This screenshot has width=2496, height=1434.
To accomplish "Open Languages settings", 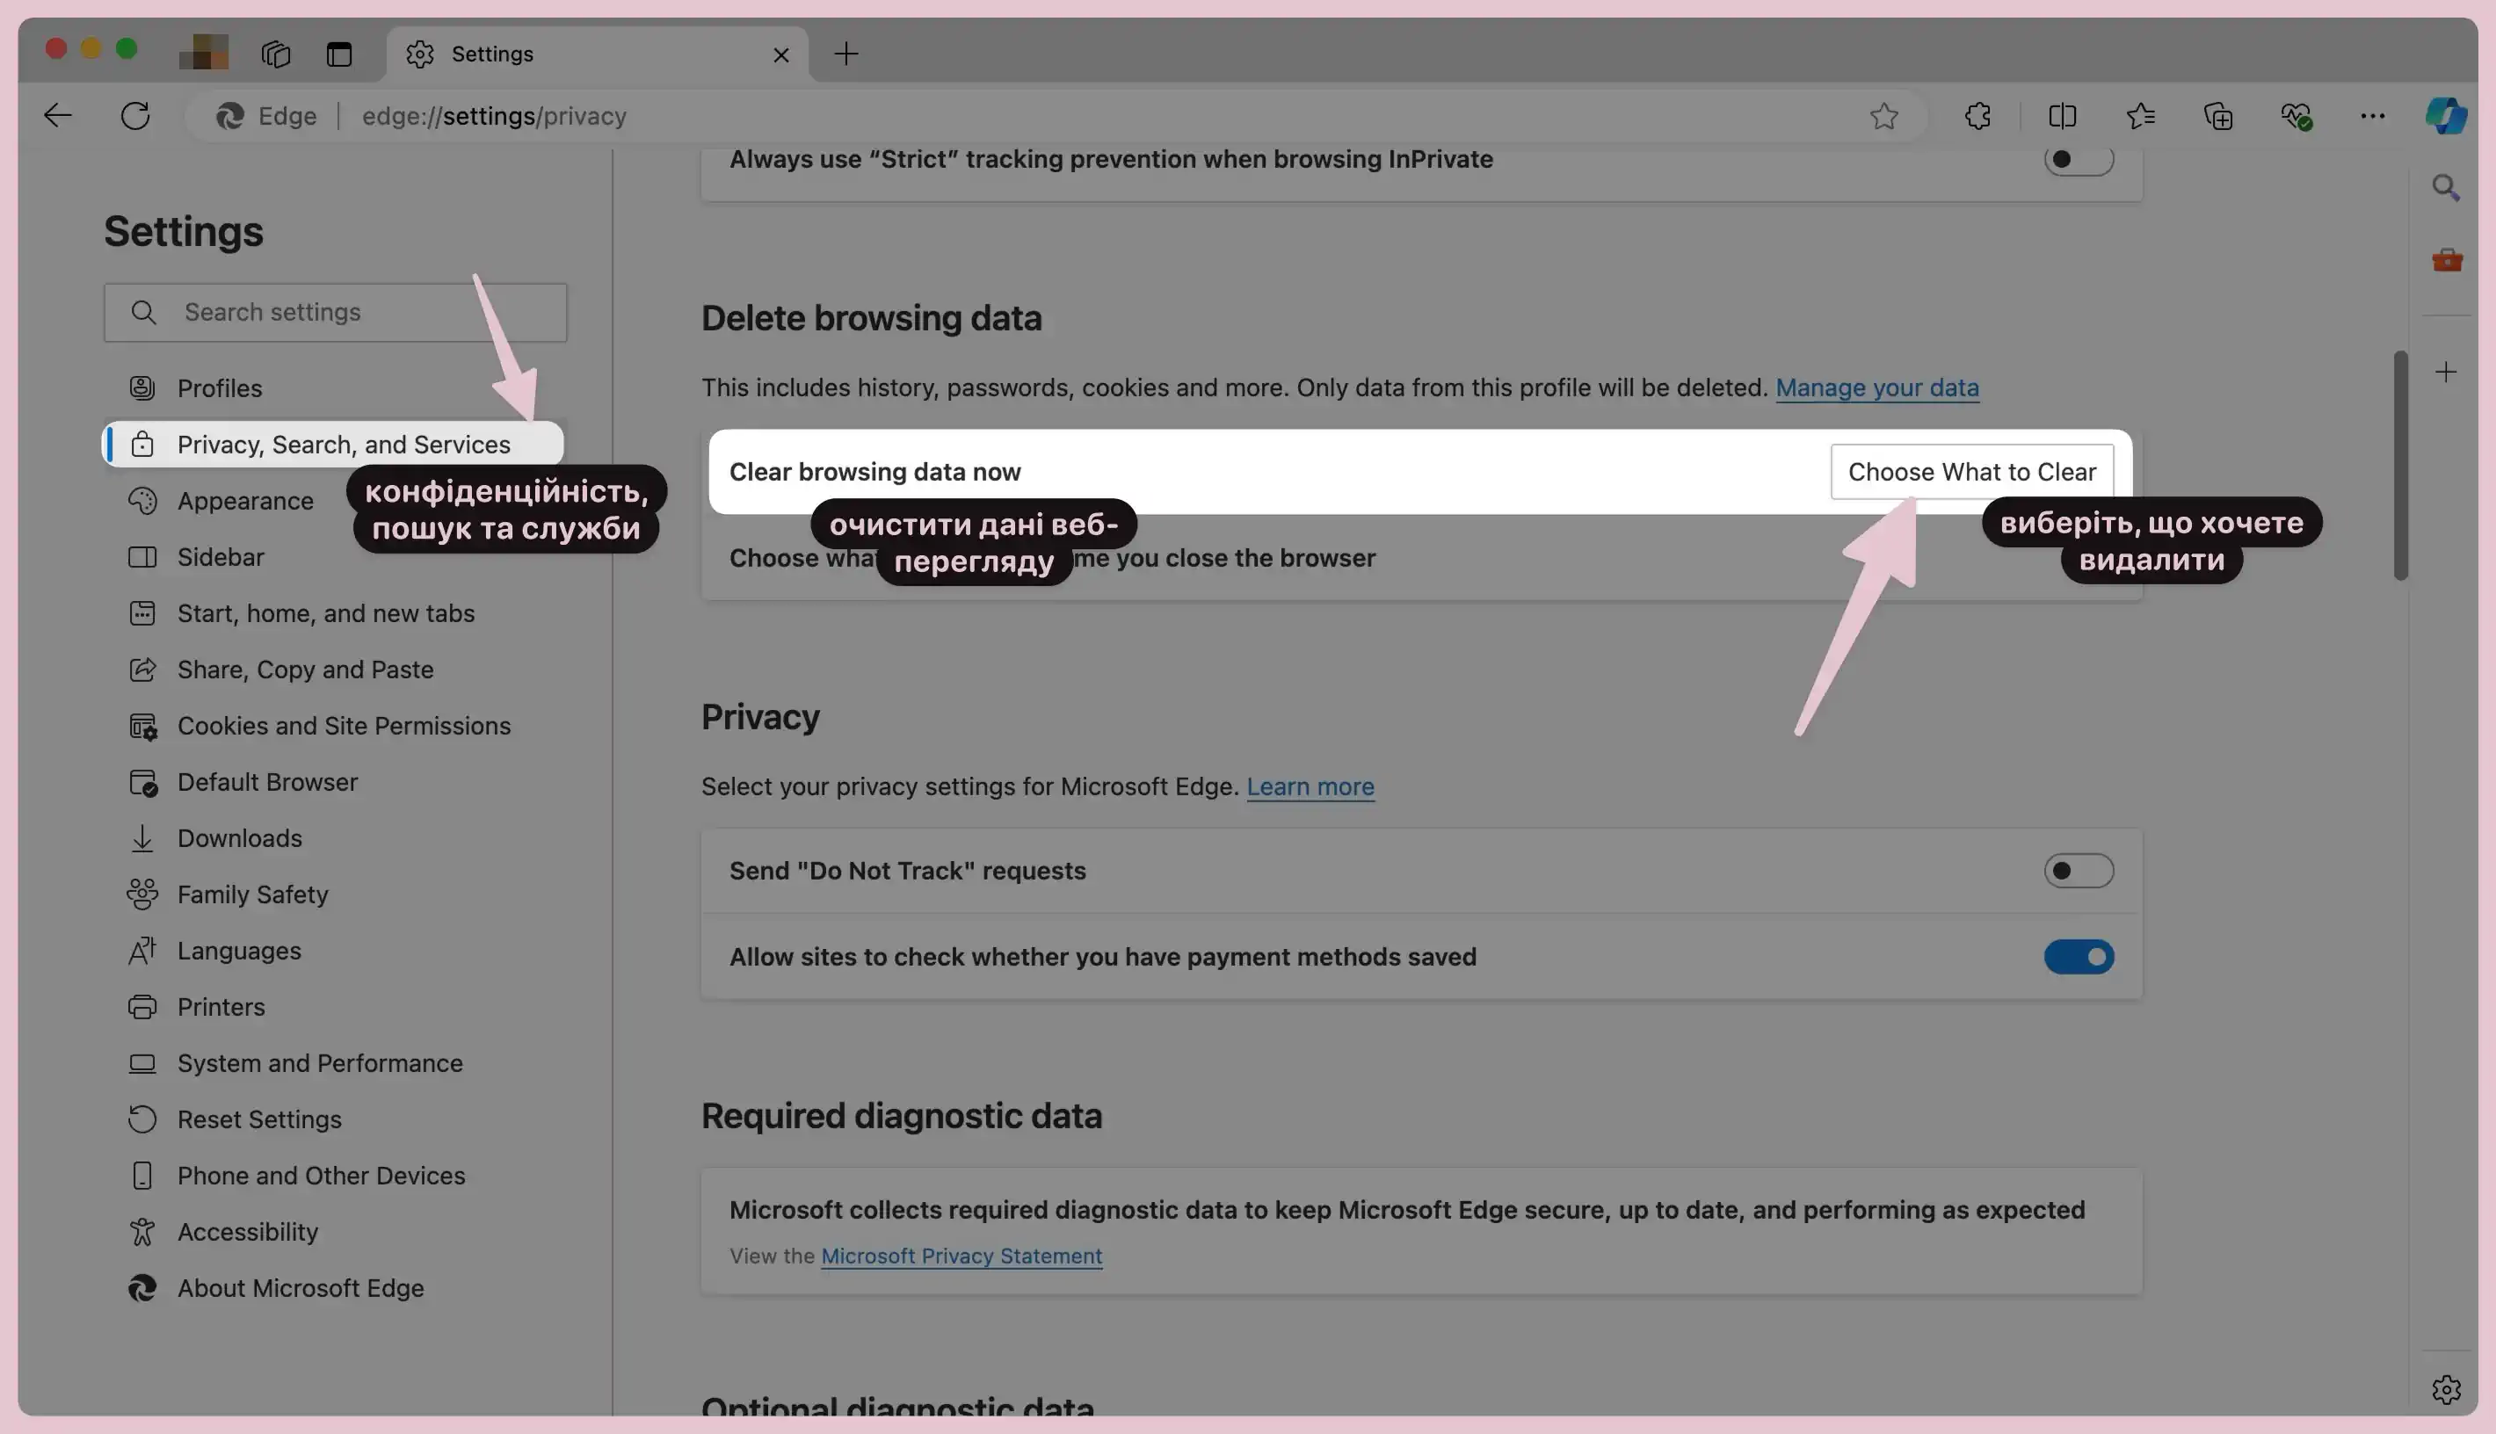I will coord(335,951).
